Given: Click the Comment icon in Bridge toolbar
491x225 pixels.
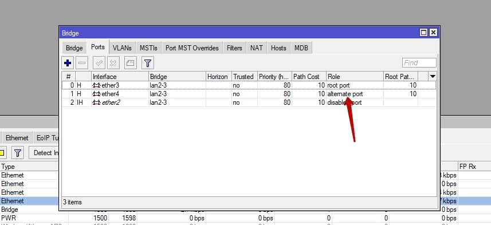Looking at the screenshot, I should tap(130, 63).
